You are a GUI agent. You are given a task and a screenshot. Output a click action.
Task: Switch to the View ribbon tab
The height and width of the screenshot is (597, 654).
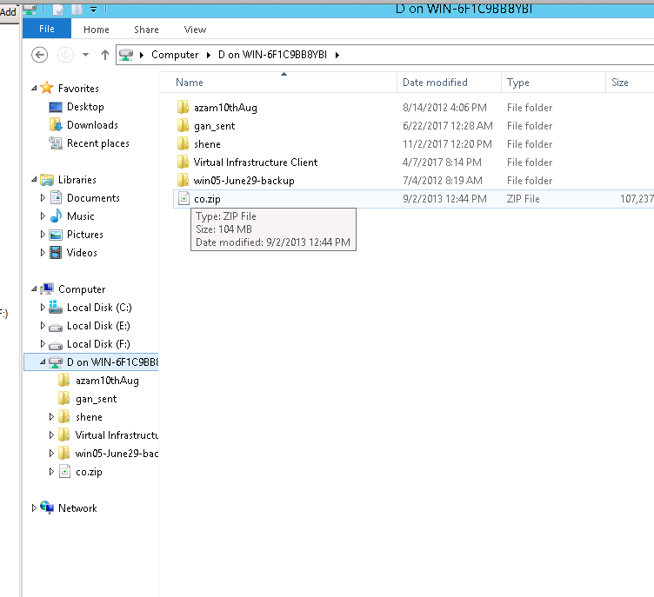[195, 30]
